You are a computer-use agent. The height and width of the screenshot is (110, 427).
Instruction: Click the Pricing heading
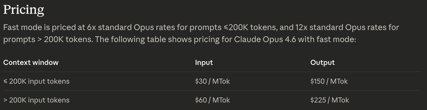[24, 10]
